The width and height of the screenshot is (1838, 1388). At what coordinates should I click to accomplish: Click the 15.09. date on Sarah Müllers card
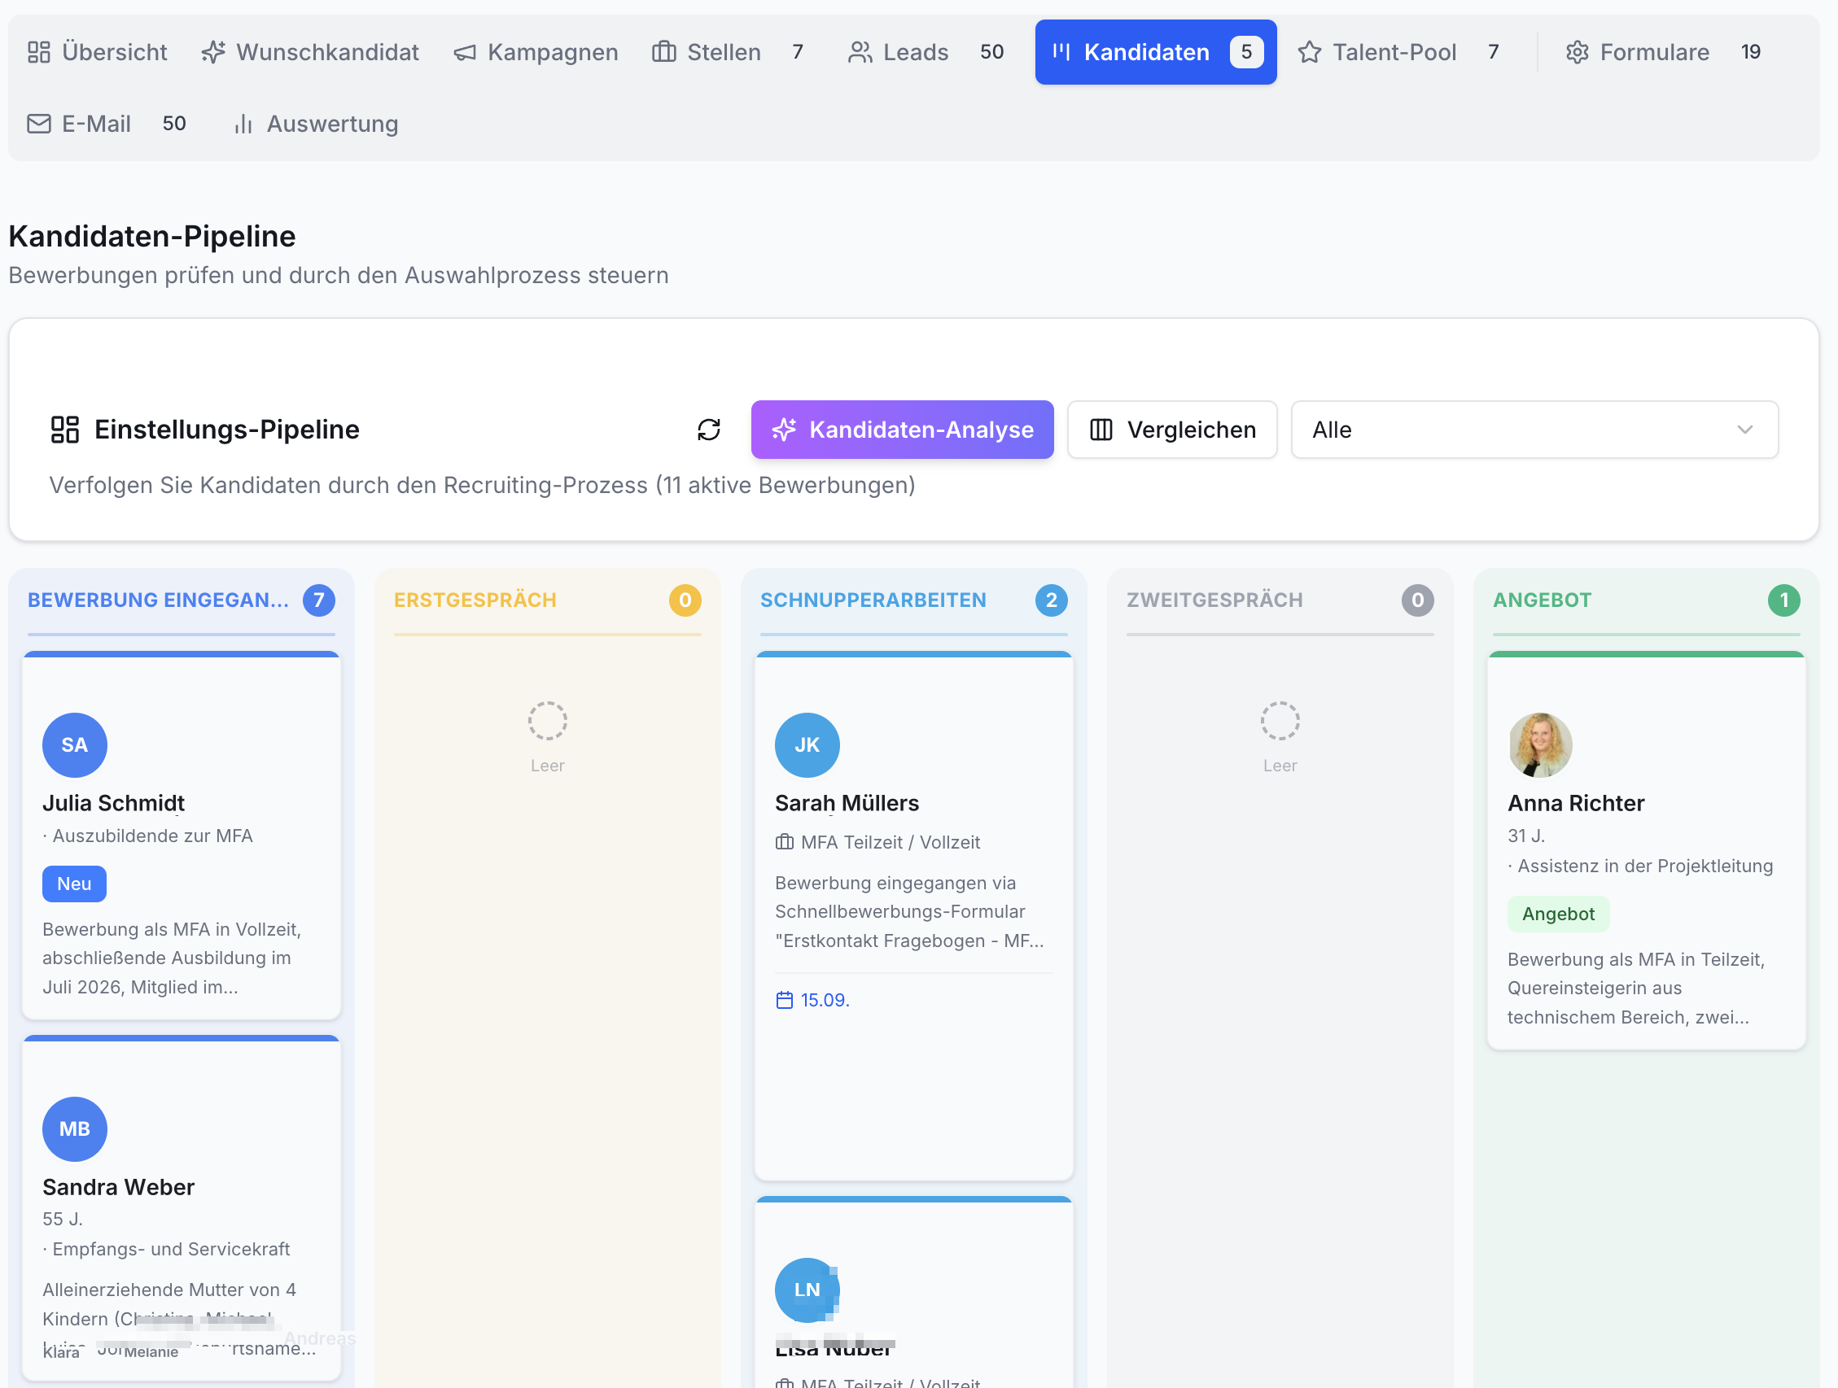tap(825, 999)
